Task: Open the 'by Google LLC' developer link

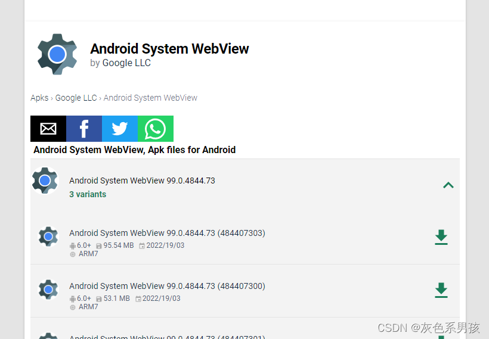Action: coord(120,63)
